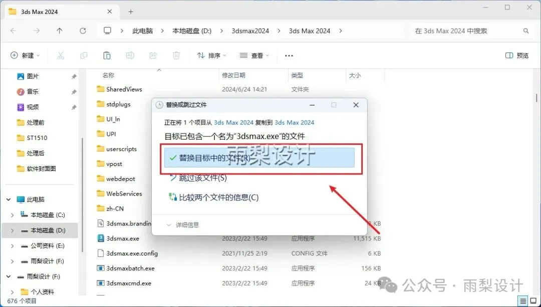The width and height of the screenshot is (541, 307).
Task: Close the 3ds Max 2024 tab
Action: click(x=110, y=11)
